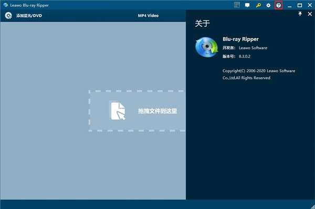This screenshot has height=209, width=315.
Task: Click the 开发者 label
Action: click(x=229, y=48)
